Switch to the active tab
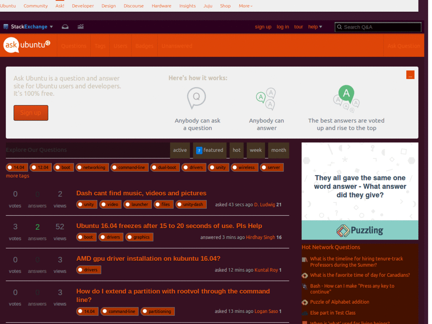432x324 pixels. (x=180, y=150)
